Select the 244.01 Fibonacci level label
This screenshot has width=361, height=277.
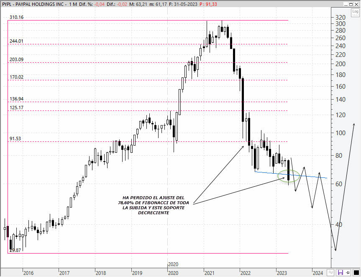17,41
